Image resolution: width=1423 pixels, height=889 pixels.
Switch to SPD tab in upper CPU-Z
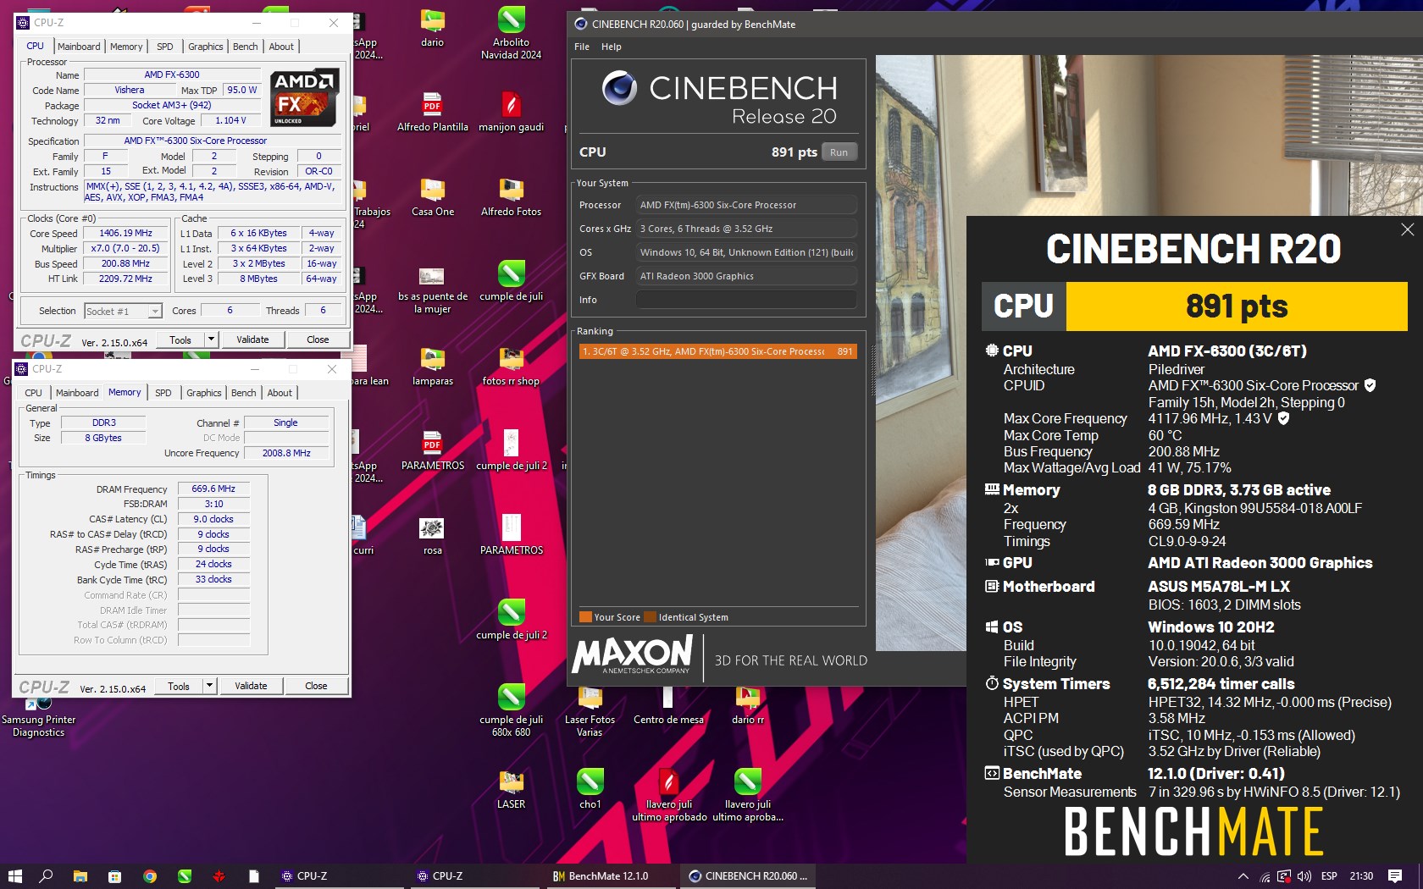coord(165,47)
